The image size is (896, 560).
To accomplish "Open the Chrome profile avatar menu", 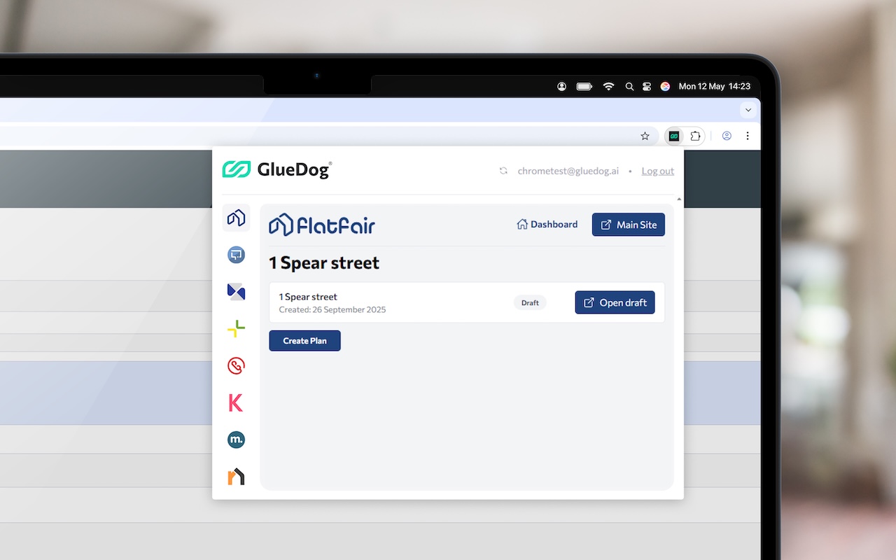I will pyautogui.click(x=727, y=136).
